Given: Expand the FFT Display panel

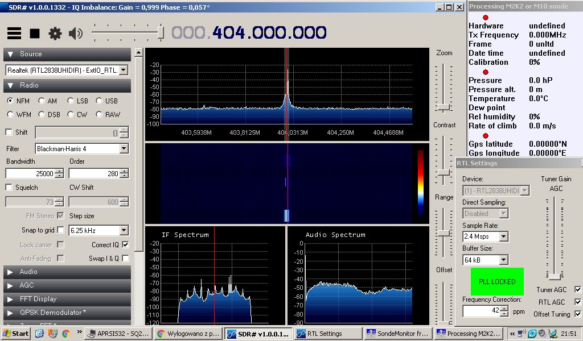Looking at the screenshot, I should (x=67, y=299).
